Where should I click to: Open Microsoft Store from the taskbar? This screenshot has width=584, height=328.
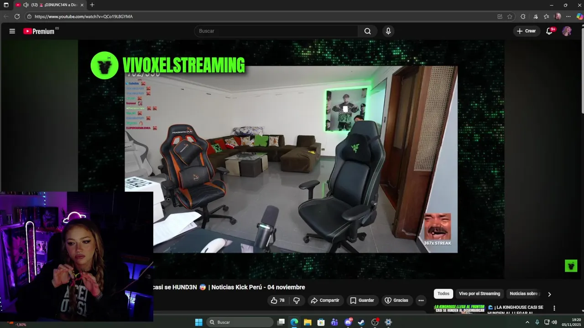click(321, 322)
